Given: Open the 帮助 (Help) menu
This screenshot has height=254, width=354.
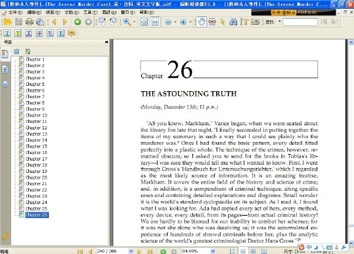Looking at the screenshot, I should tap(147, 12).
